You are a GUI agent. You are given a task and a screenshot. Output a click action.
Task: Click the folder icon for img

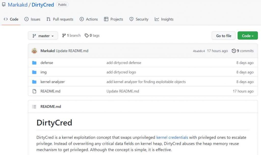(x=34, y=72)
